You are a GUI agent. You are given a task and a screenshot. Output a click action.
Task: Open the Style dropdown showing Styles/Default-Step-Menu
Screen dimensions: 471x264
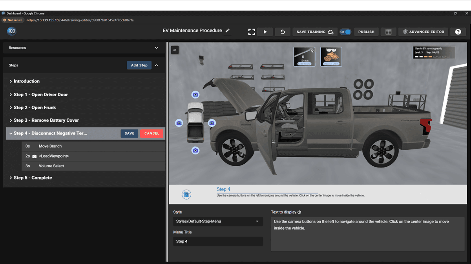(218, 221)
